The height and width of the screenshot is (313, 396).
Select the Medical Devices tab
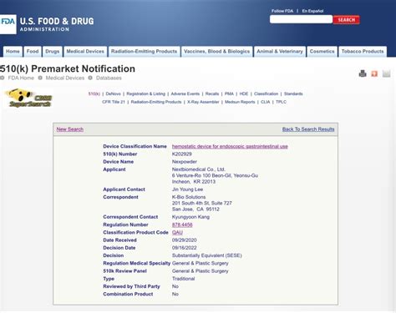click(x=85, y=52)
